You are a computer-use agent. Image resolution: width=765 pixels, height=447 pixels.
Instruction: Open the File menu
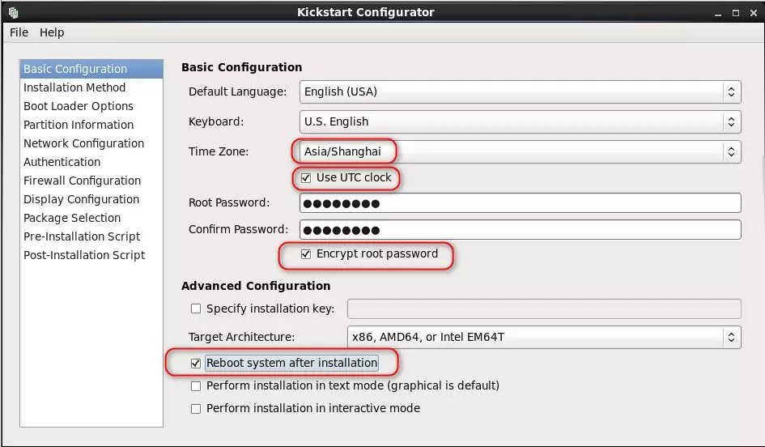pos(19,32)
